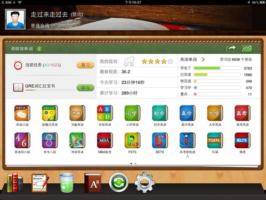
Task: Tap the 重点 red progress bar
Action: pyautogui.click(x=217, y=94)
